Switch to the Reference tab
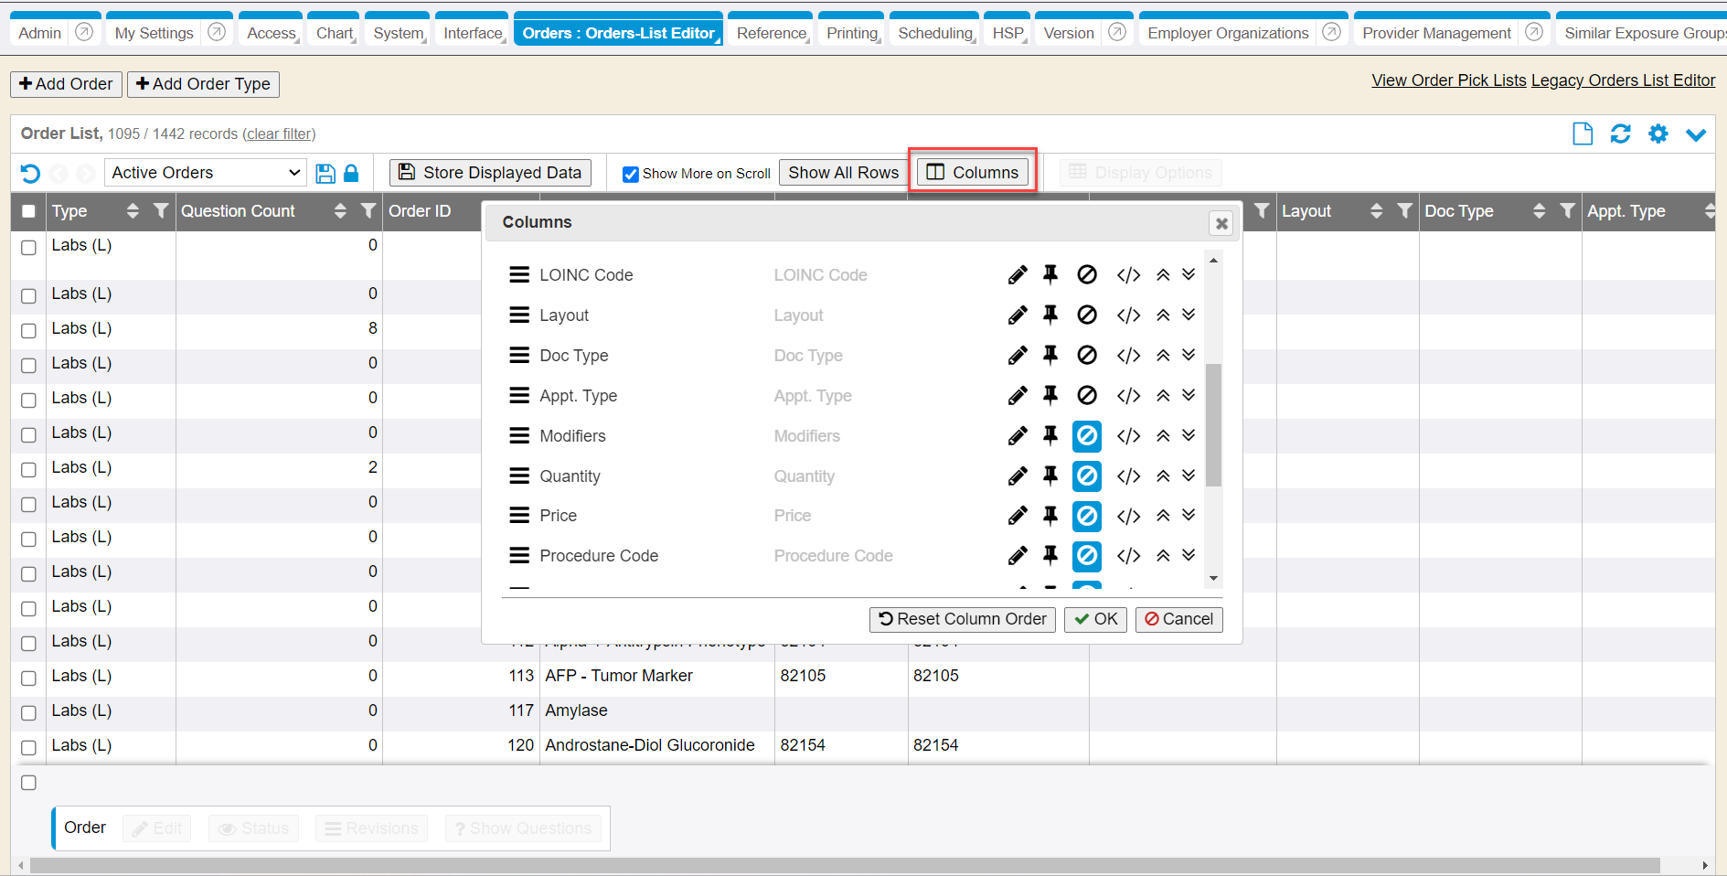Image resolution: width=1727 pixels, height=876 pixels. point(771,33)
